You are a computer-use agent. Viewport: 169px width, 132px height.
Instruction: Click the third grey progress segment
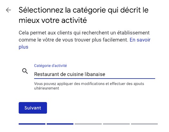[88, 124]
